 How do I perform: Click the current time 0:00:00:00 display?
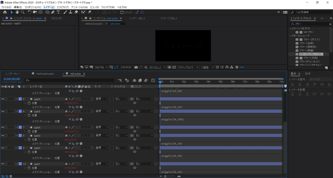coord(12,79)
